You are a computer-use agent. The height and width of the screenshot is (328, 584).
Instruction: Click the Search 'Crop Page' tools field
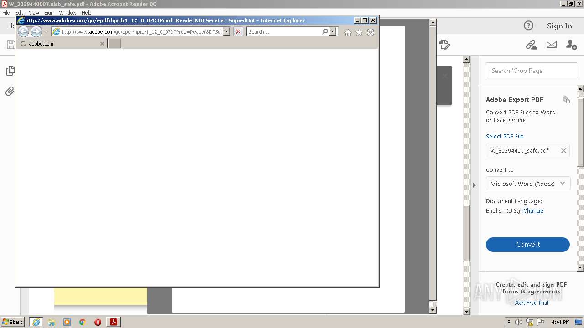click(531, 71)
